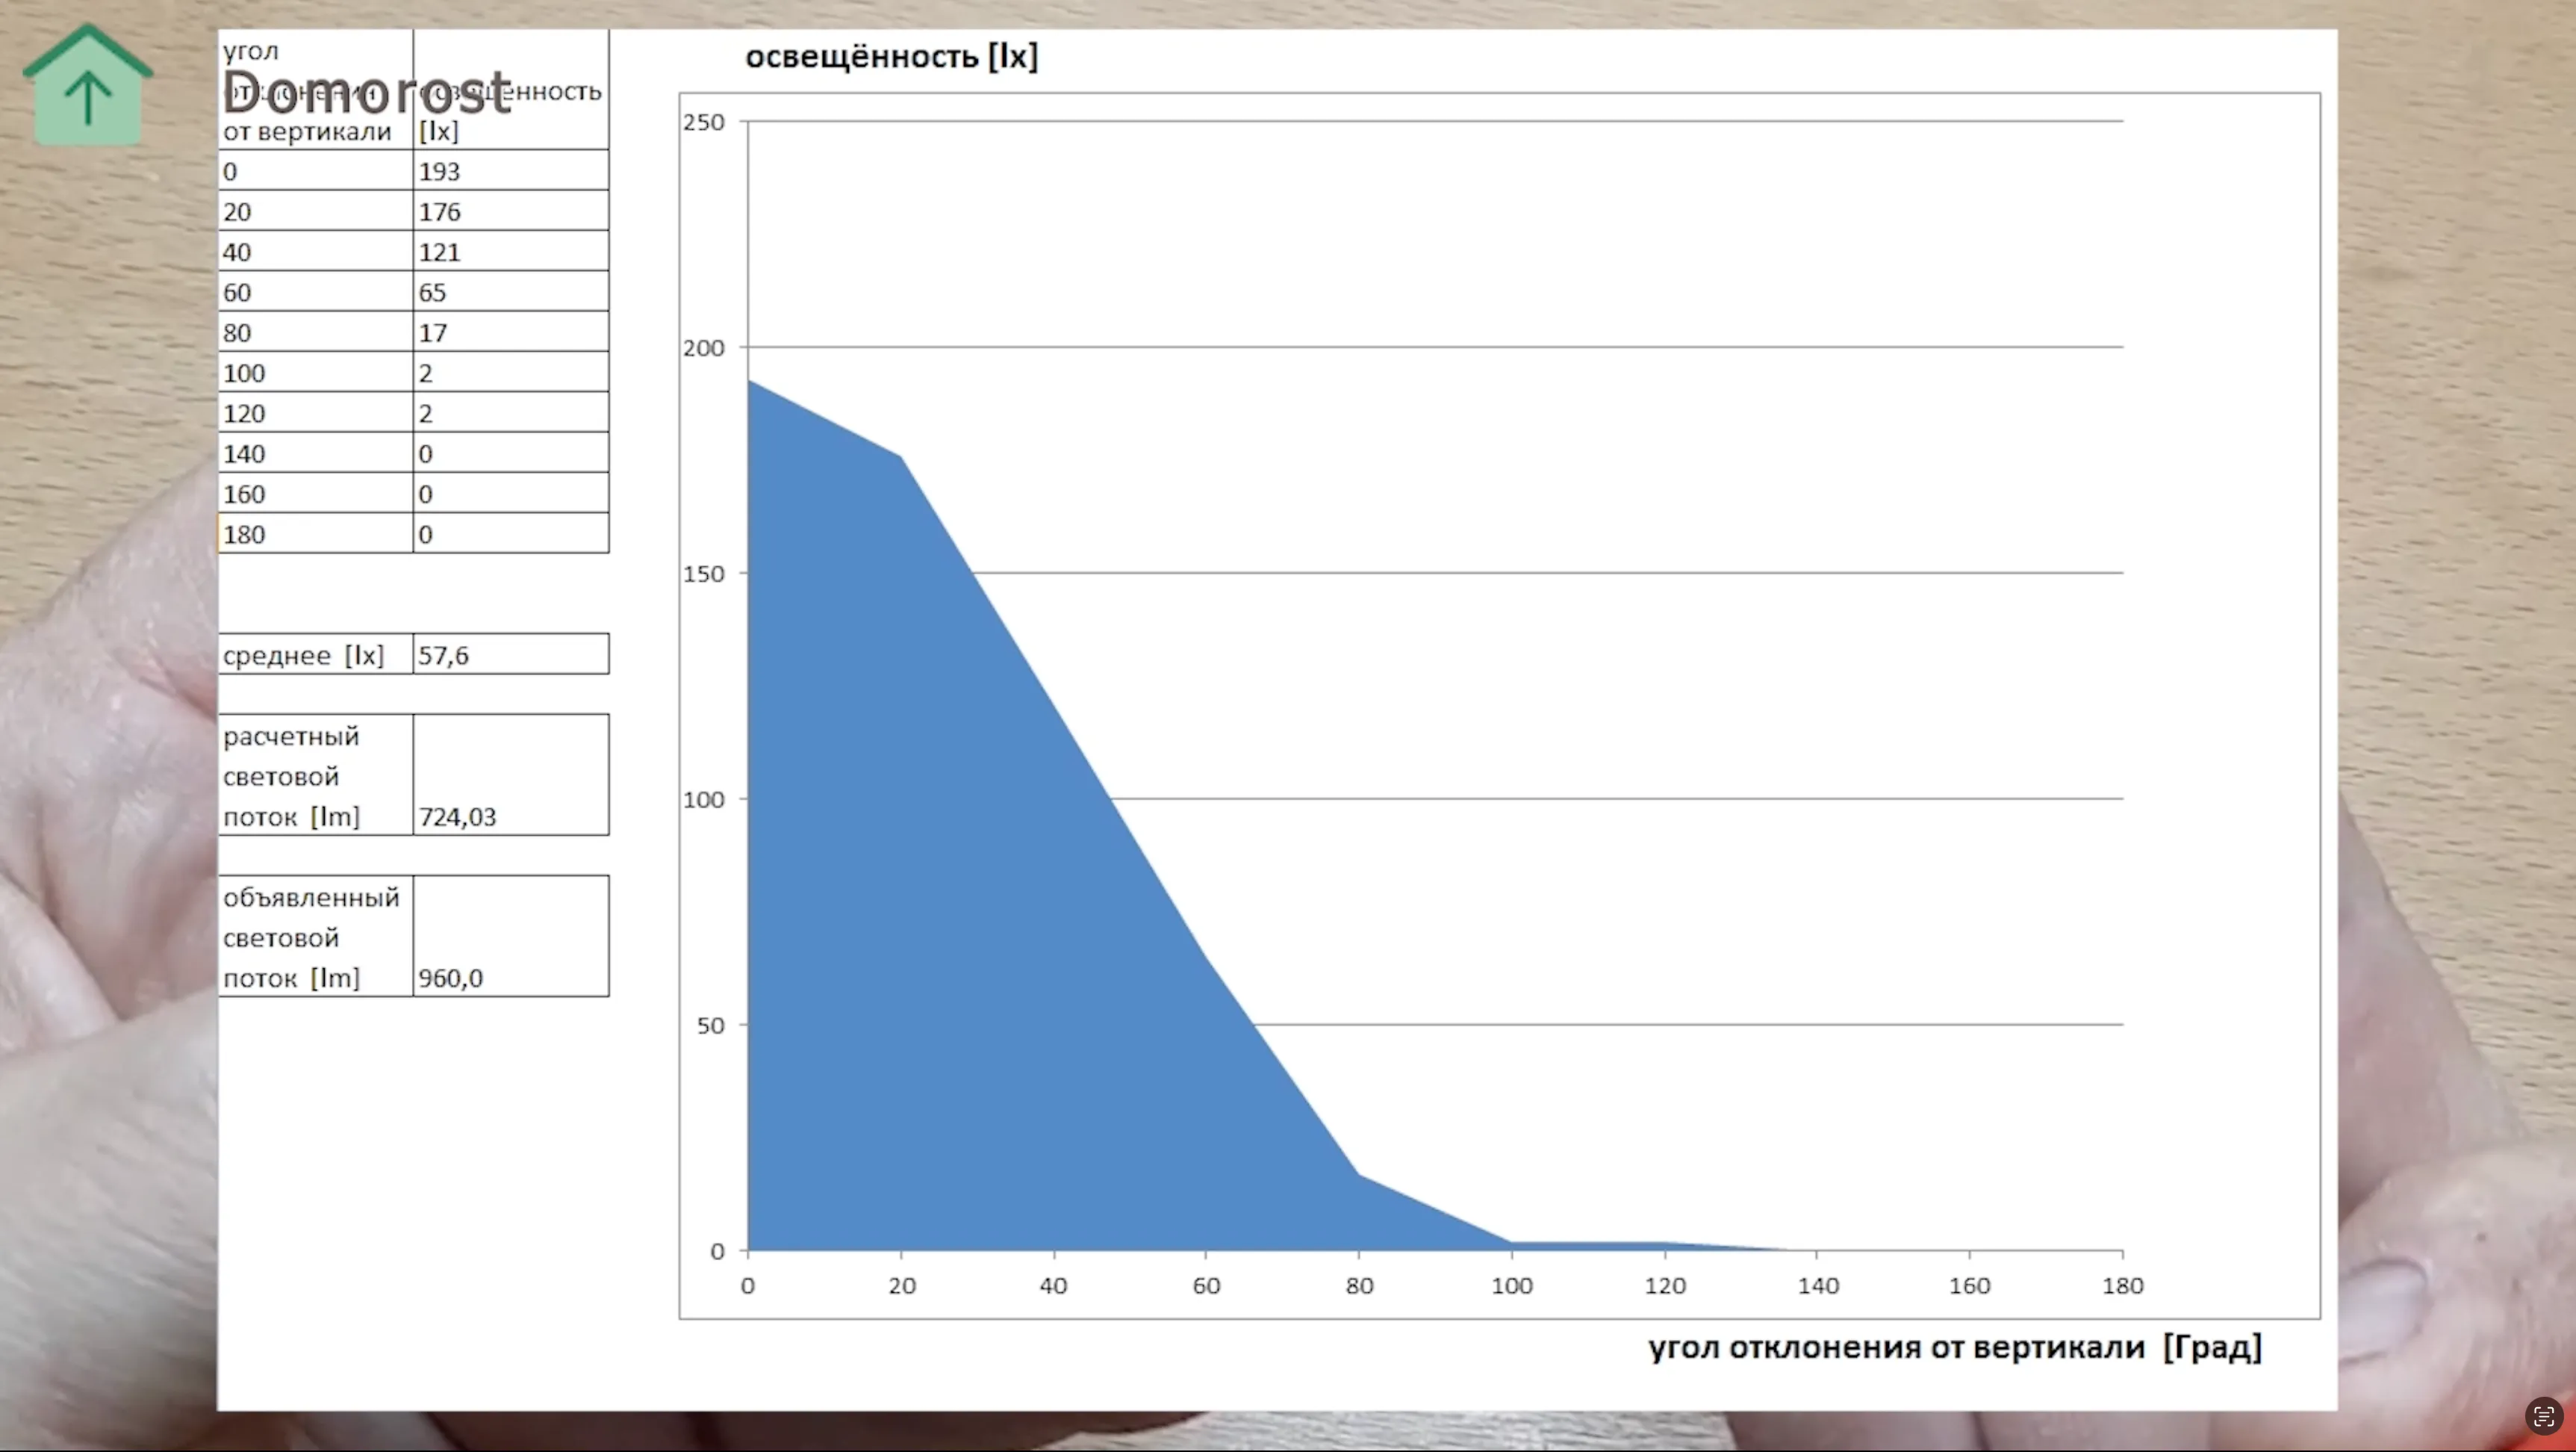
Task: Click the green Domorost house logo
Action: click(x=88, y=87)
